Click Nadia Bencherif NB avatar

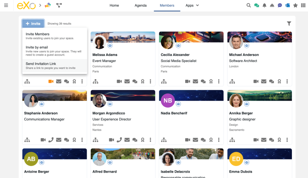point(168,101)
